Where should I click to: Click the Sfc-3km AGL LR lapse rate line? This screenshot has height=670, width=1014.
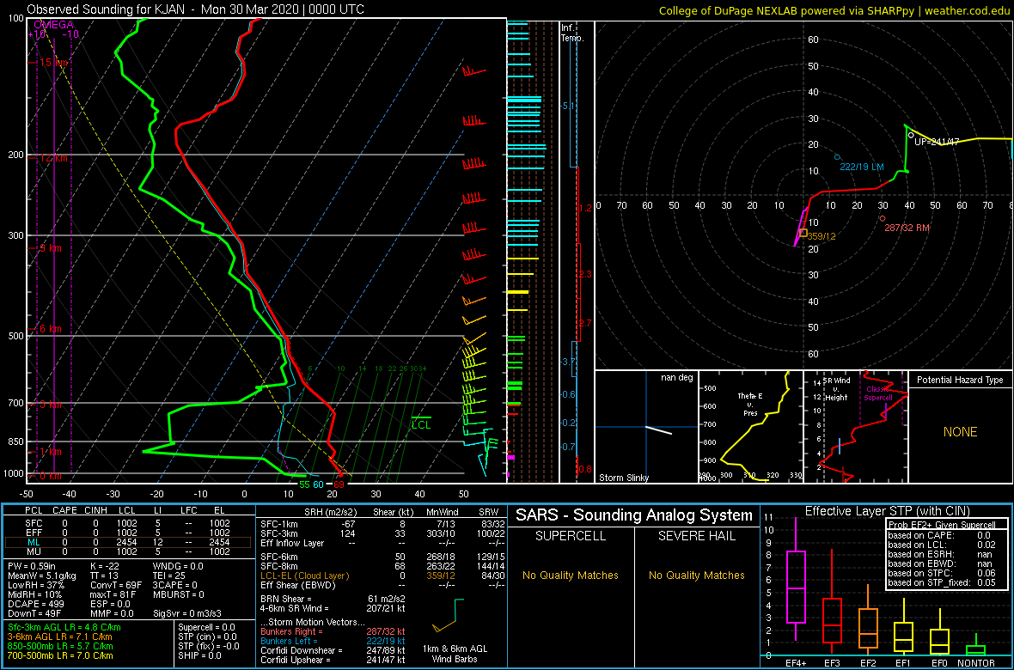coord(64,627)
